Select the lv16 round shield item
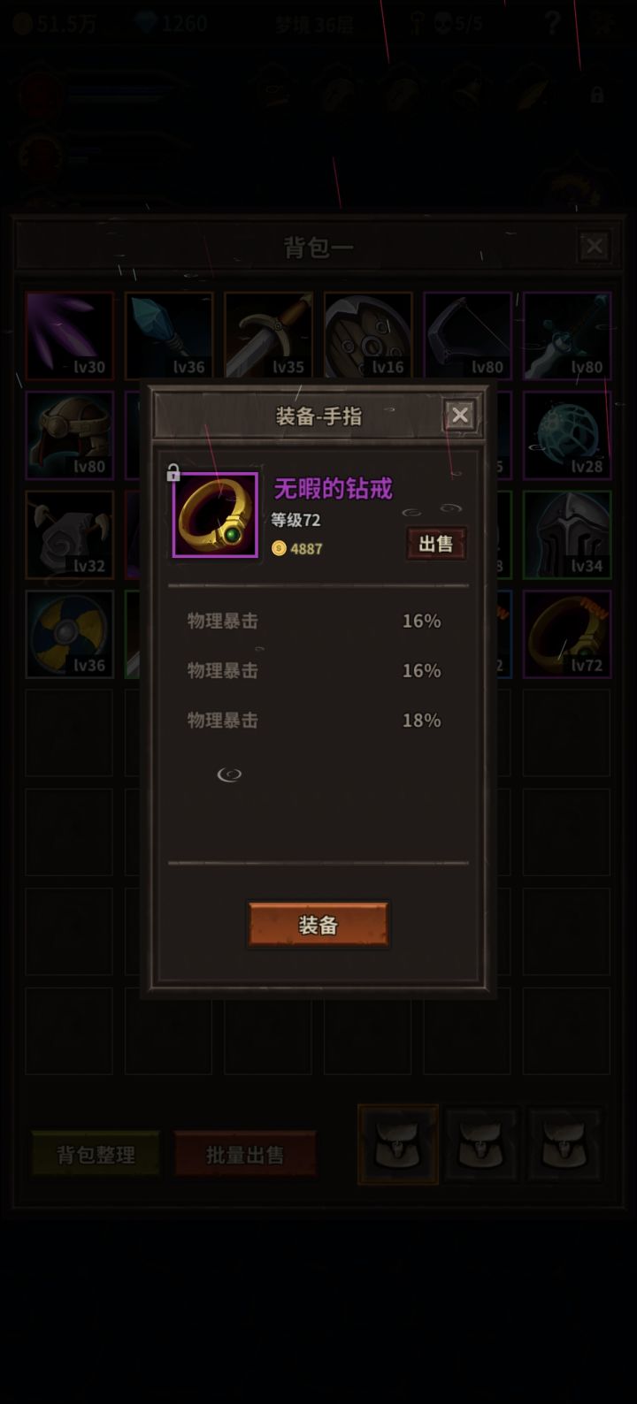637x1404 pixels. point(368,336)
